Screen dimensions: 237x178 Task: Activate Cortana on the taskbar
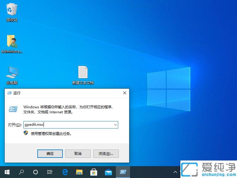click(35, 172)
